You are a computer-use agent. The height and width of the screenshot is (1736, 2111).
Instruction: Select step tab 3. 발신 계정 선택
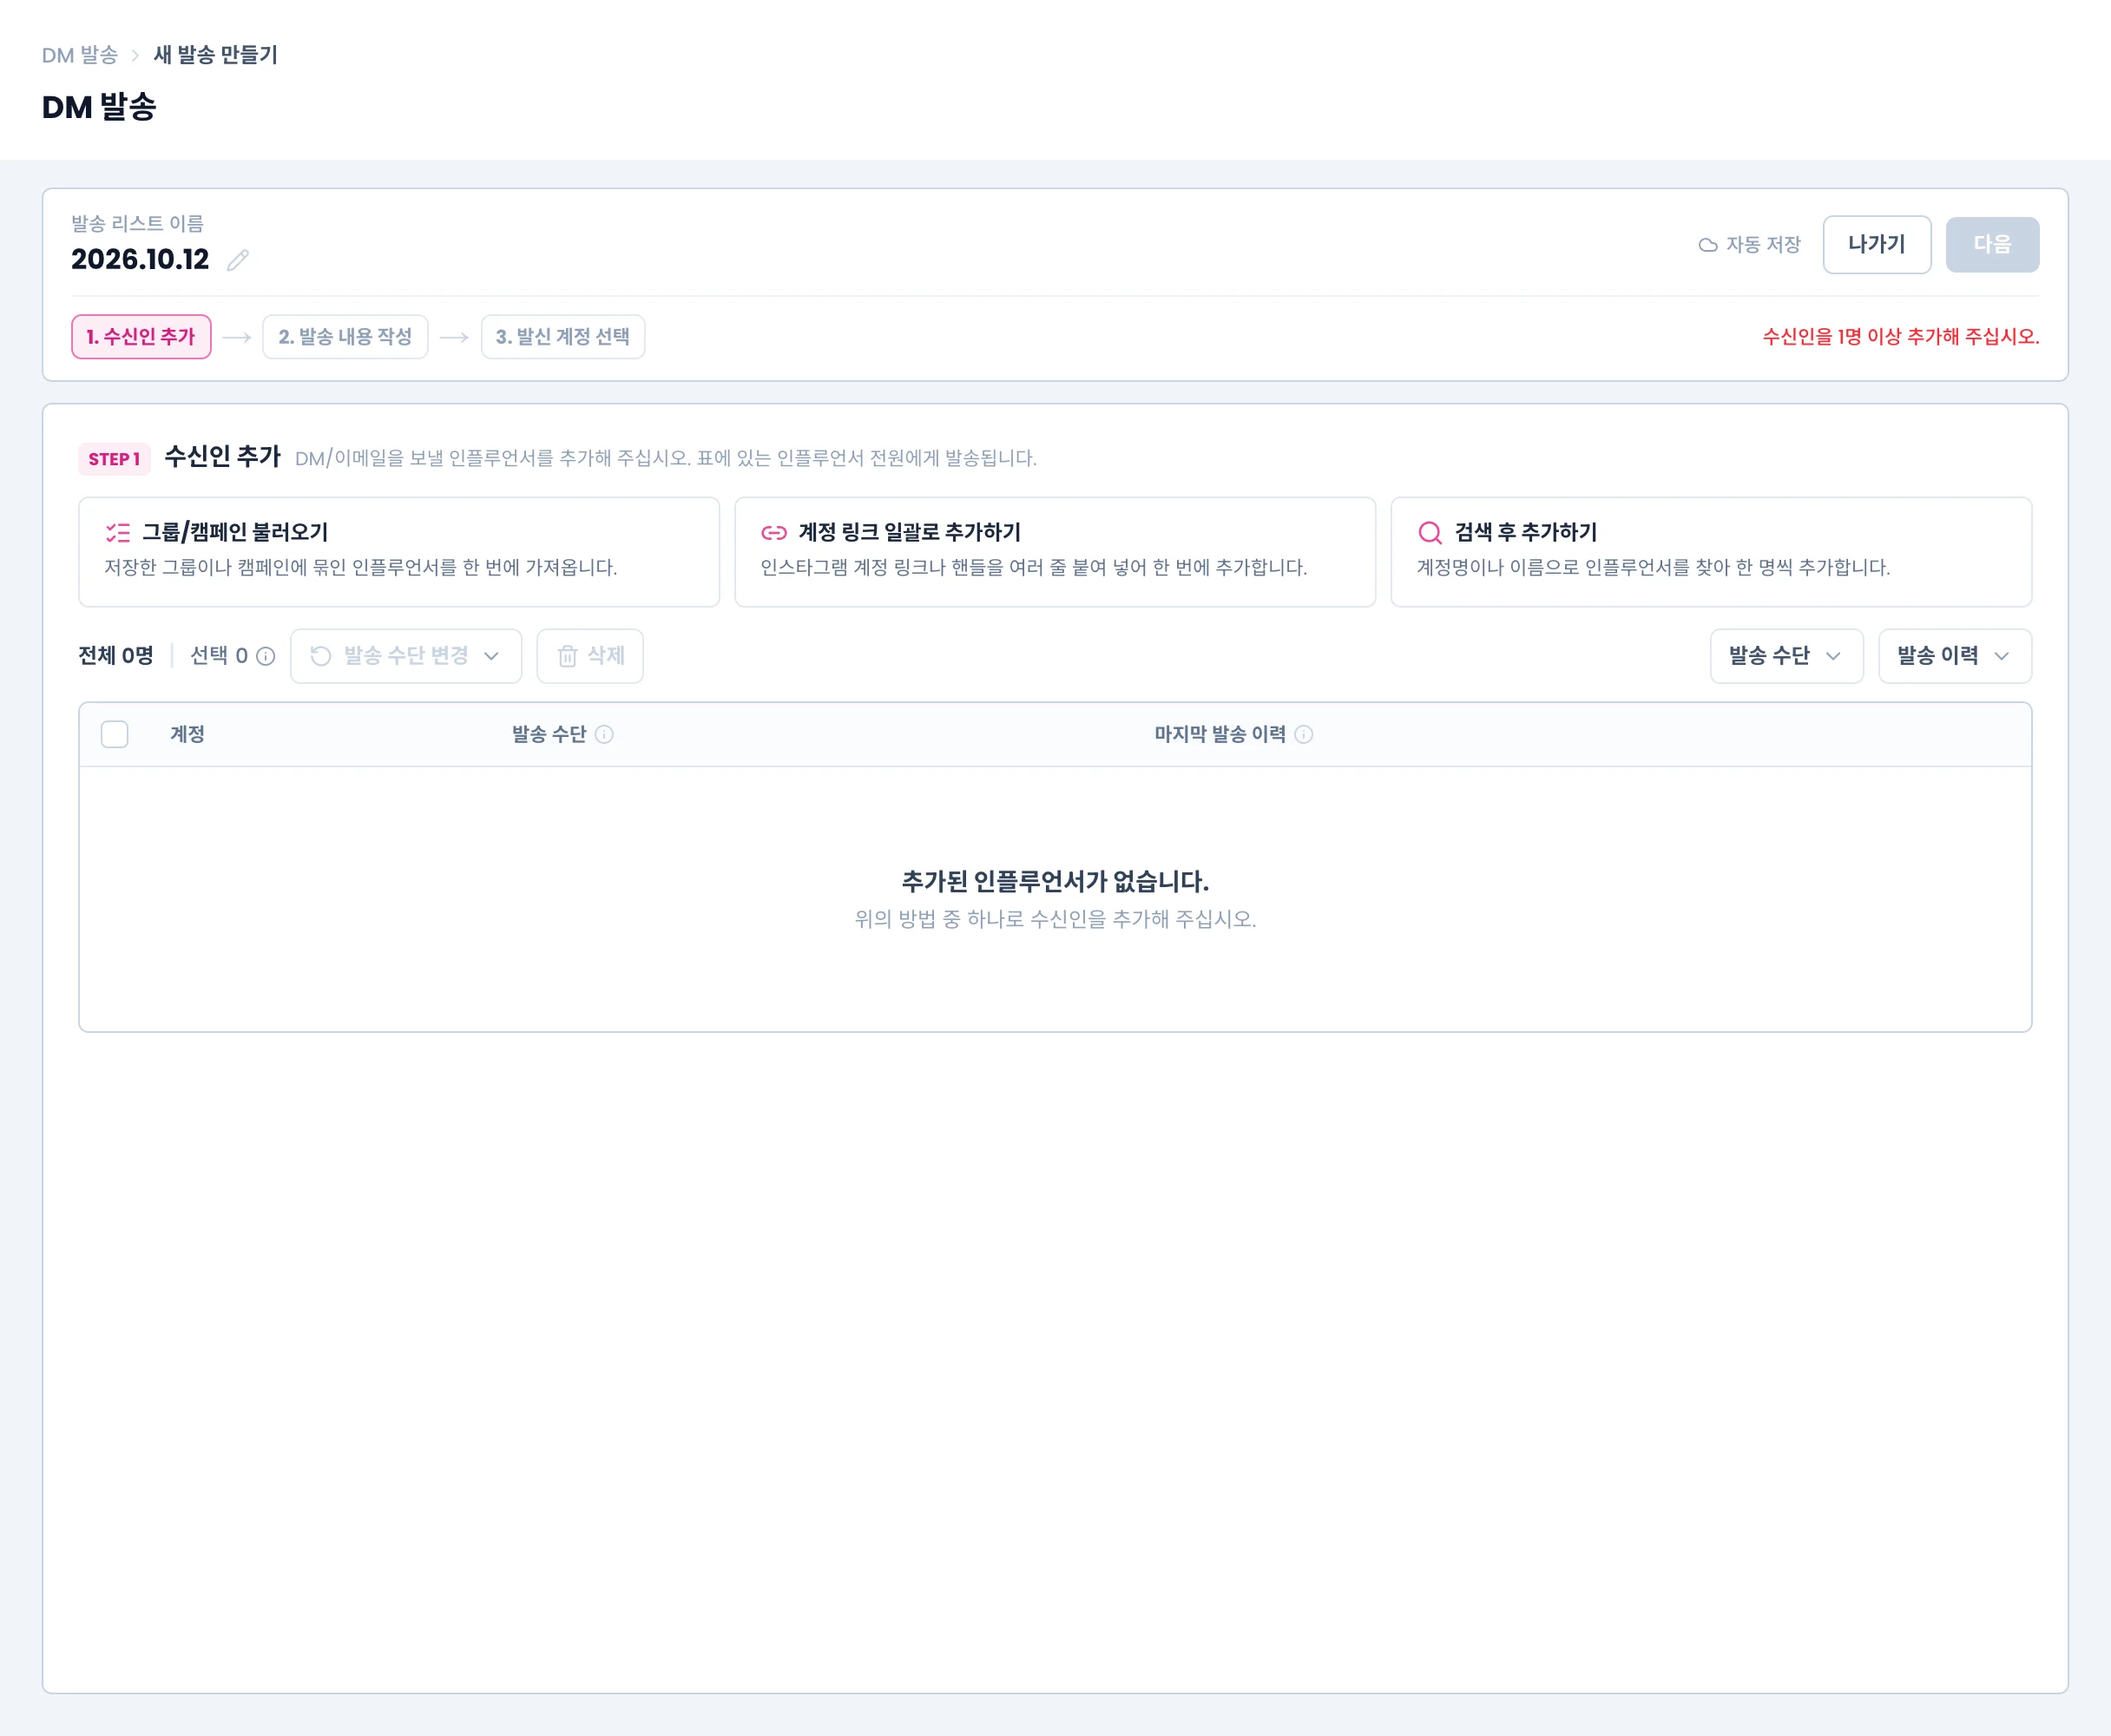coord(563,337)
